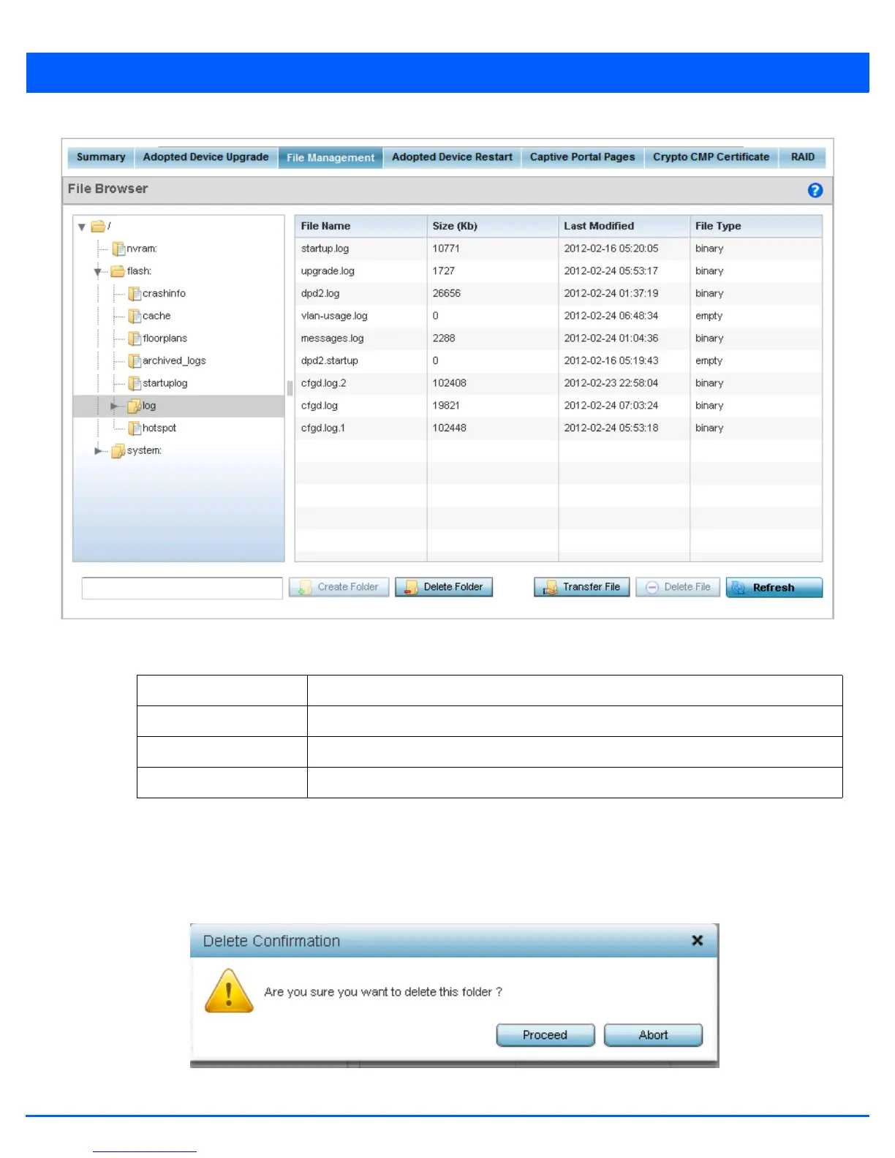The width and height of the screenshot is (895, 1158).
Task: Click the tree panel splitter handle
Action: point(290,388)
